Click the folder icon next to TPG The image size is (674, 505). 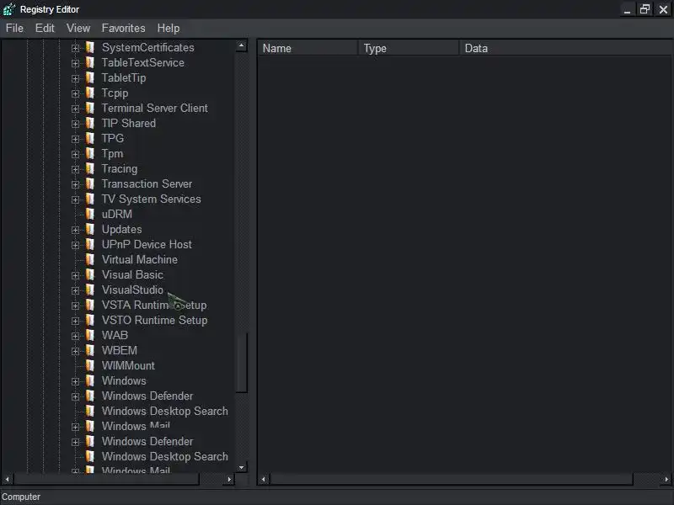(90, 138)
